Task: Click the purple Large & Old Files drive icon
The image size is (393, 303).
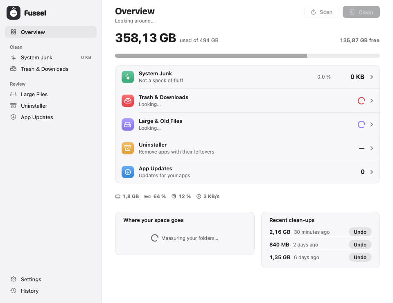Action: [x=128, y=124]
